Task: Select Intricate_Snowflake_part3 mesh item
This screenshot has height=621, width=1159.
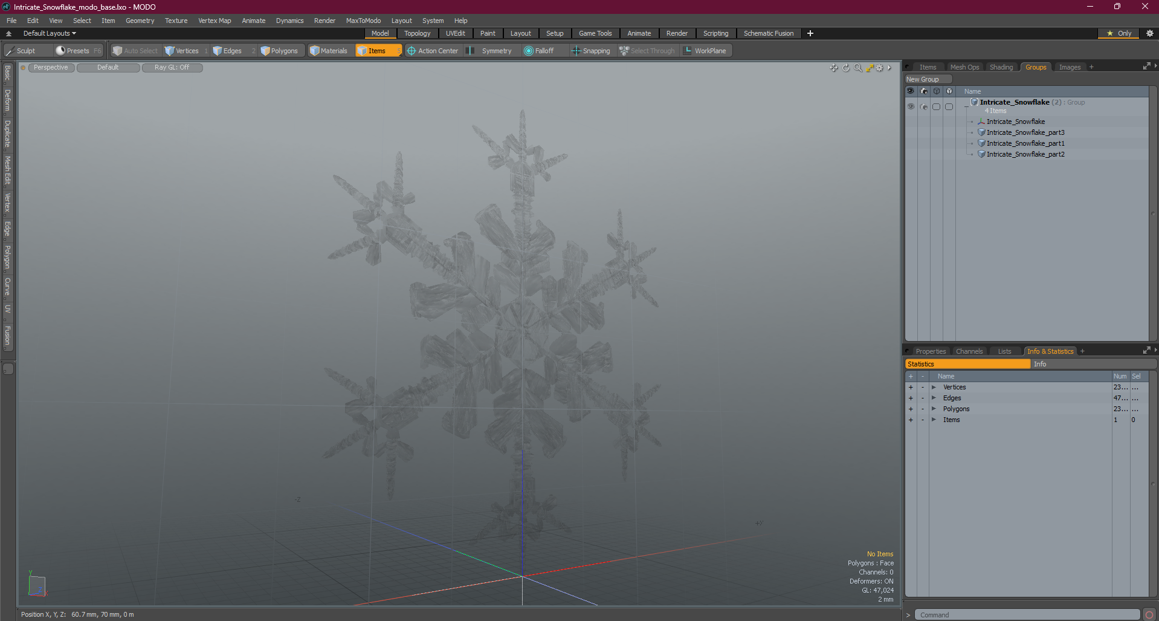Action: click(x=1025, y=132)
